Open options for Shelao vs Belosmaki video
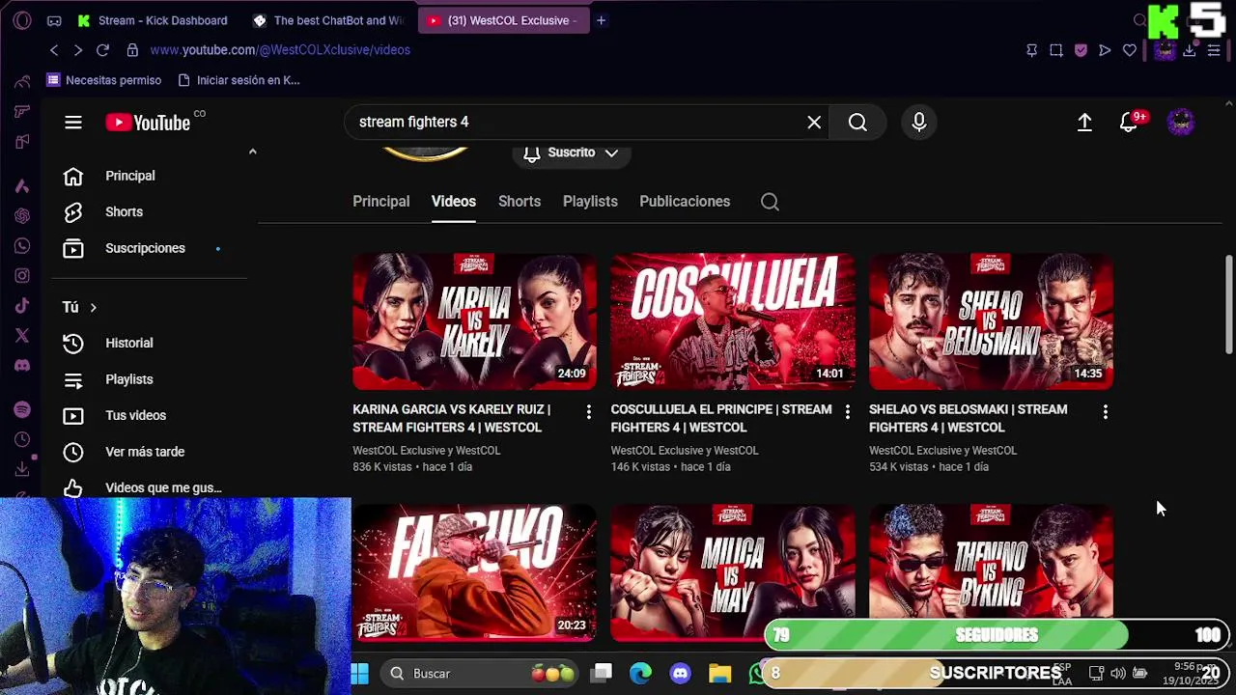 (x=1105, y=412)
